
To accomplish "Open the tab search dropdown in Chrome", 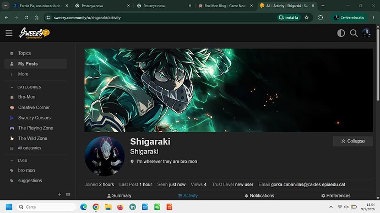I will tap(6, 6).
